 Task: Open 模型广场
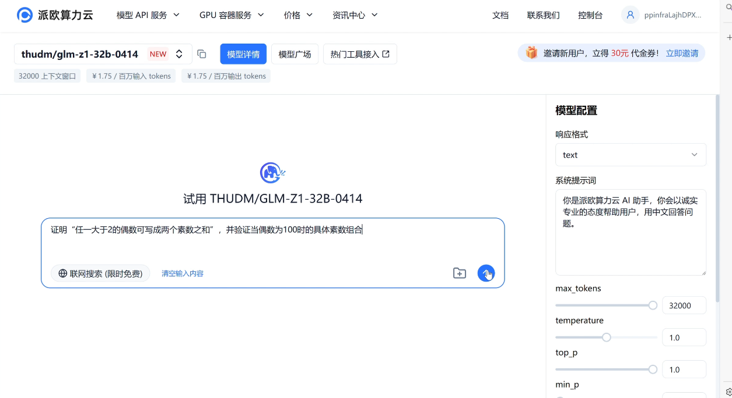pos(295,54)
